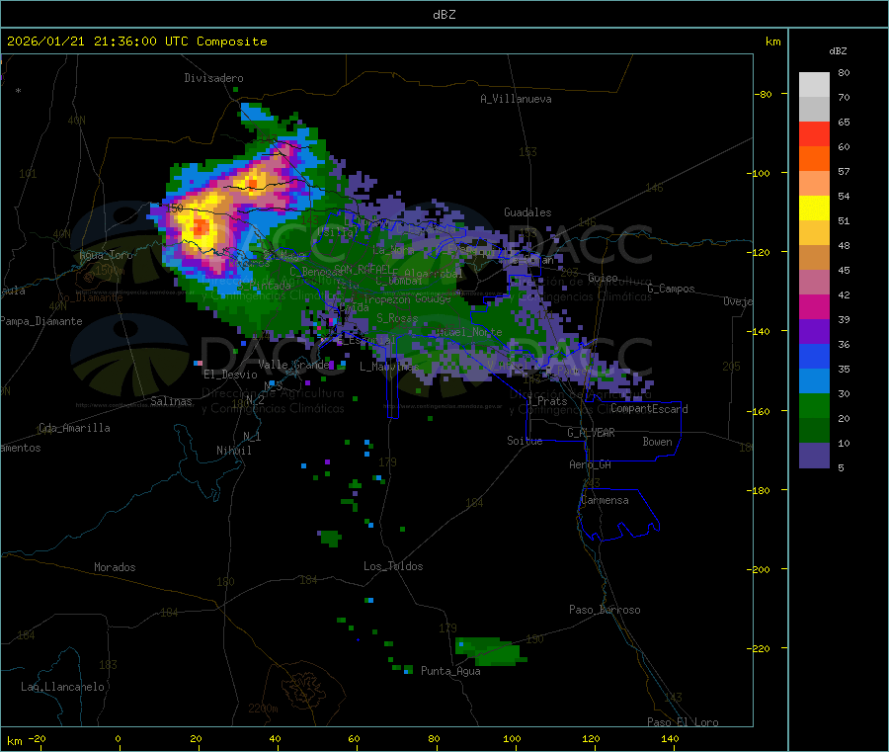Click the Lag.Llancanelo label
889x752 pixels.
[62, 687]
